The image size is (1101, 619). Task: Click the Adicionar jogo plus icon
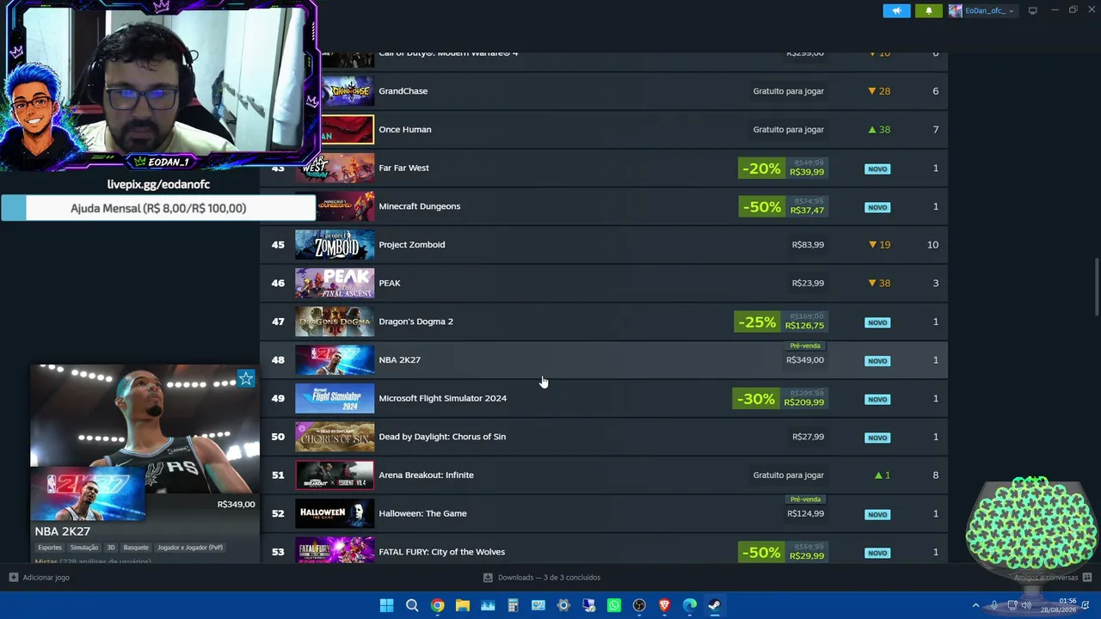click(13, 577)
